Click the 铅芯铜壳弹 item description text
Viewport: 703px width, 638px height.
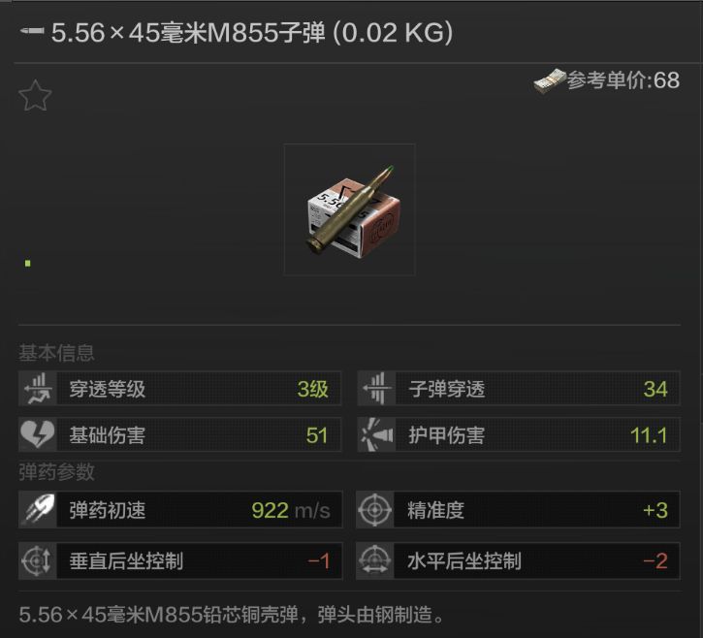pos(250,615)
